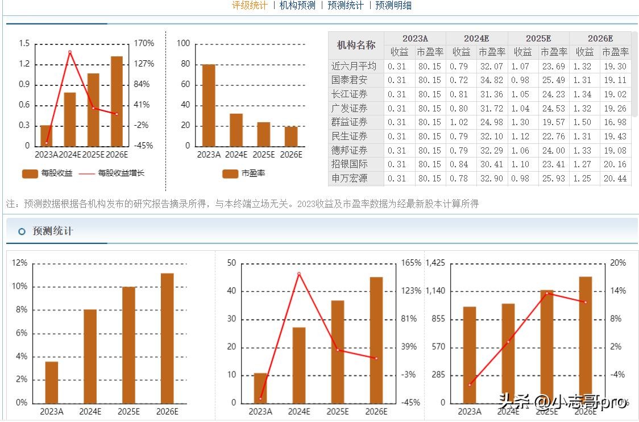Select the 申万宏源 table row
Viewport: 639px width, 422px height.
[x=349, y=179]
